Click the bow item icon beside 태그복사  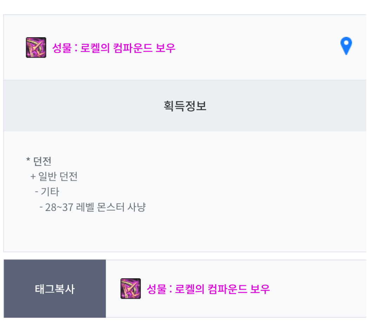(130, 289)
